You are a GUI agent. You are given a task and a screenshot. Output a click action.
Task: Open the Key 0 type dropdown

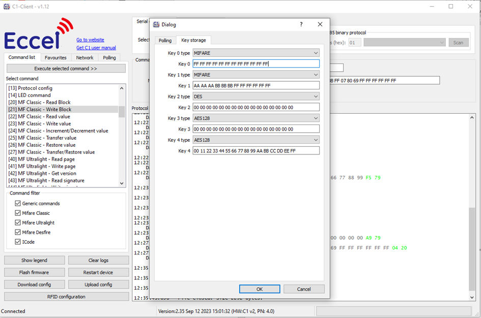256,53
